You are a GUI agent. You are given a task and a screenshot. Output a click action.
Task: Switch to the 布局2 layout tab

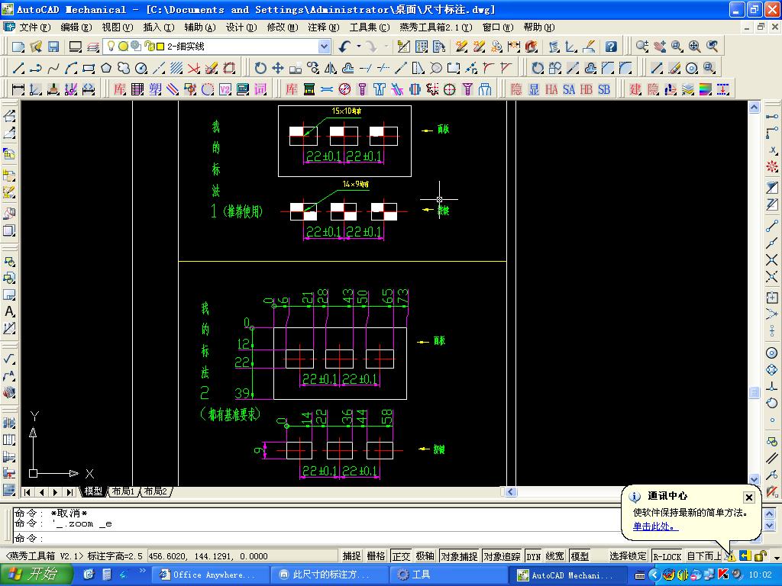click(156, 492)
